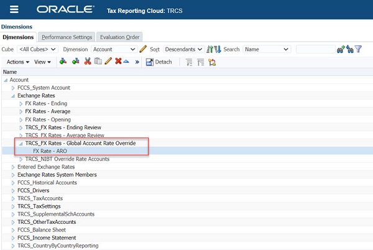
Task: Click the search up binoculars icon
Action: (341, 49)
